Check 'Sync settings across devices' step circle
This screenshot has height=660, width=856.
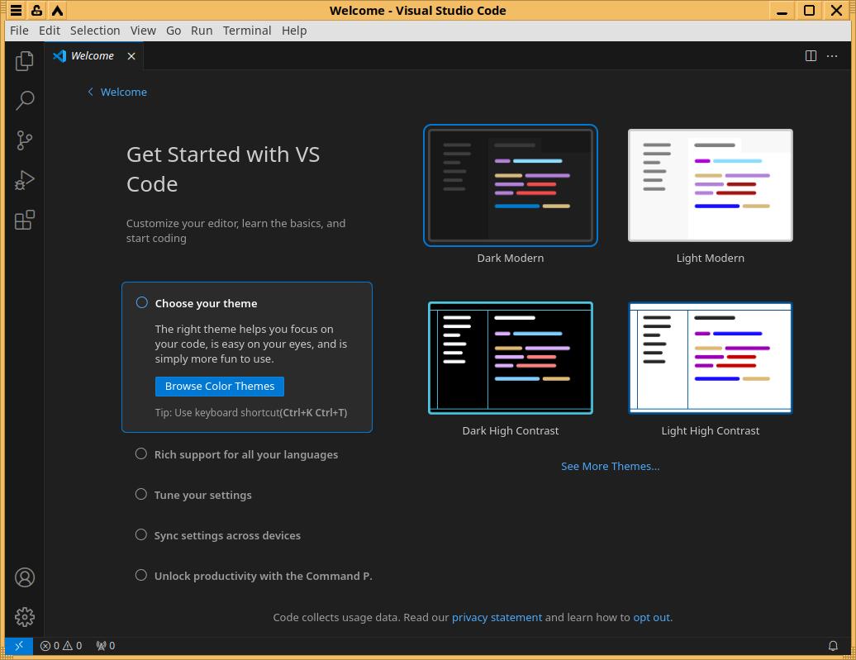141,534
